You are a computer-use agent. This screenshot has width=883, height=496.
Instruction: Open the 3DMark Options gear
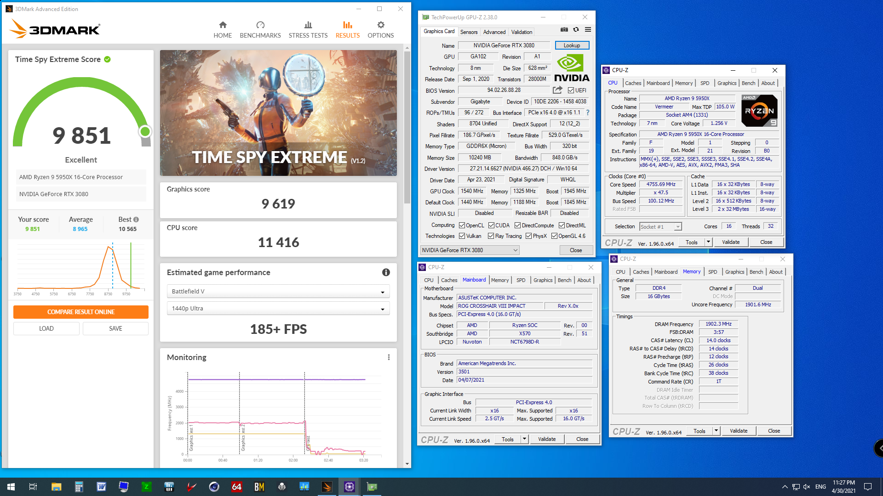click(x=381, y=25)
